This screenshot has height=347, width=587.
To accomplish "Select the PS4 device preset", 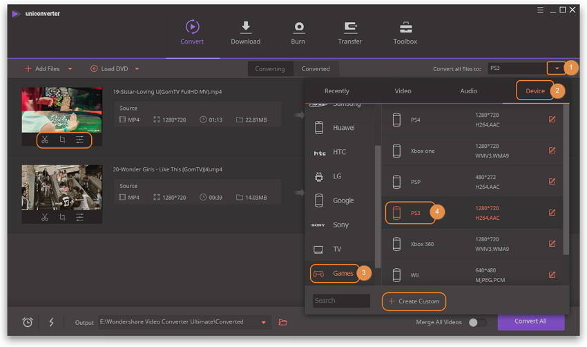I will tap(472, 120).
